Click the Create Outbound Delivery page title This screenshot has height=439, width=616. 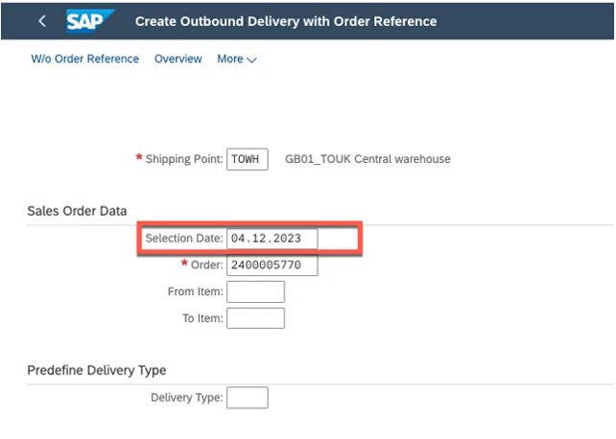[286, 21]
